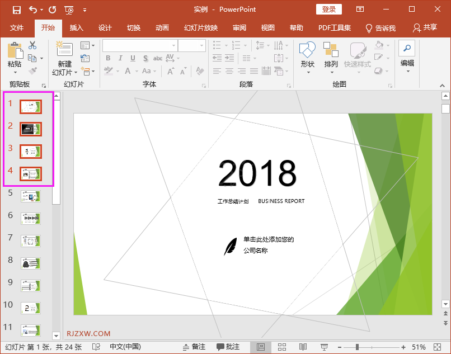Toggle text Shadow formatting
451x354 pixels.
coord(145,58)
